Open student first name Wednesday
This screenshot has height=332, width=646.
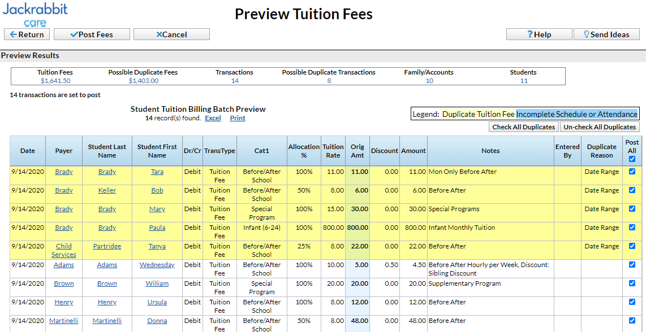tap(157, 265)
